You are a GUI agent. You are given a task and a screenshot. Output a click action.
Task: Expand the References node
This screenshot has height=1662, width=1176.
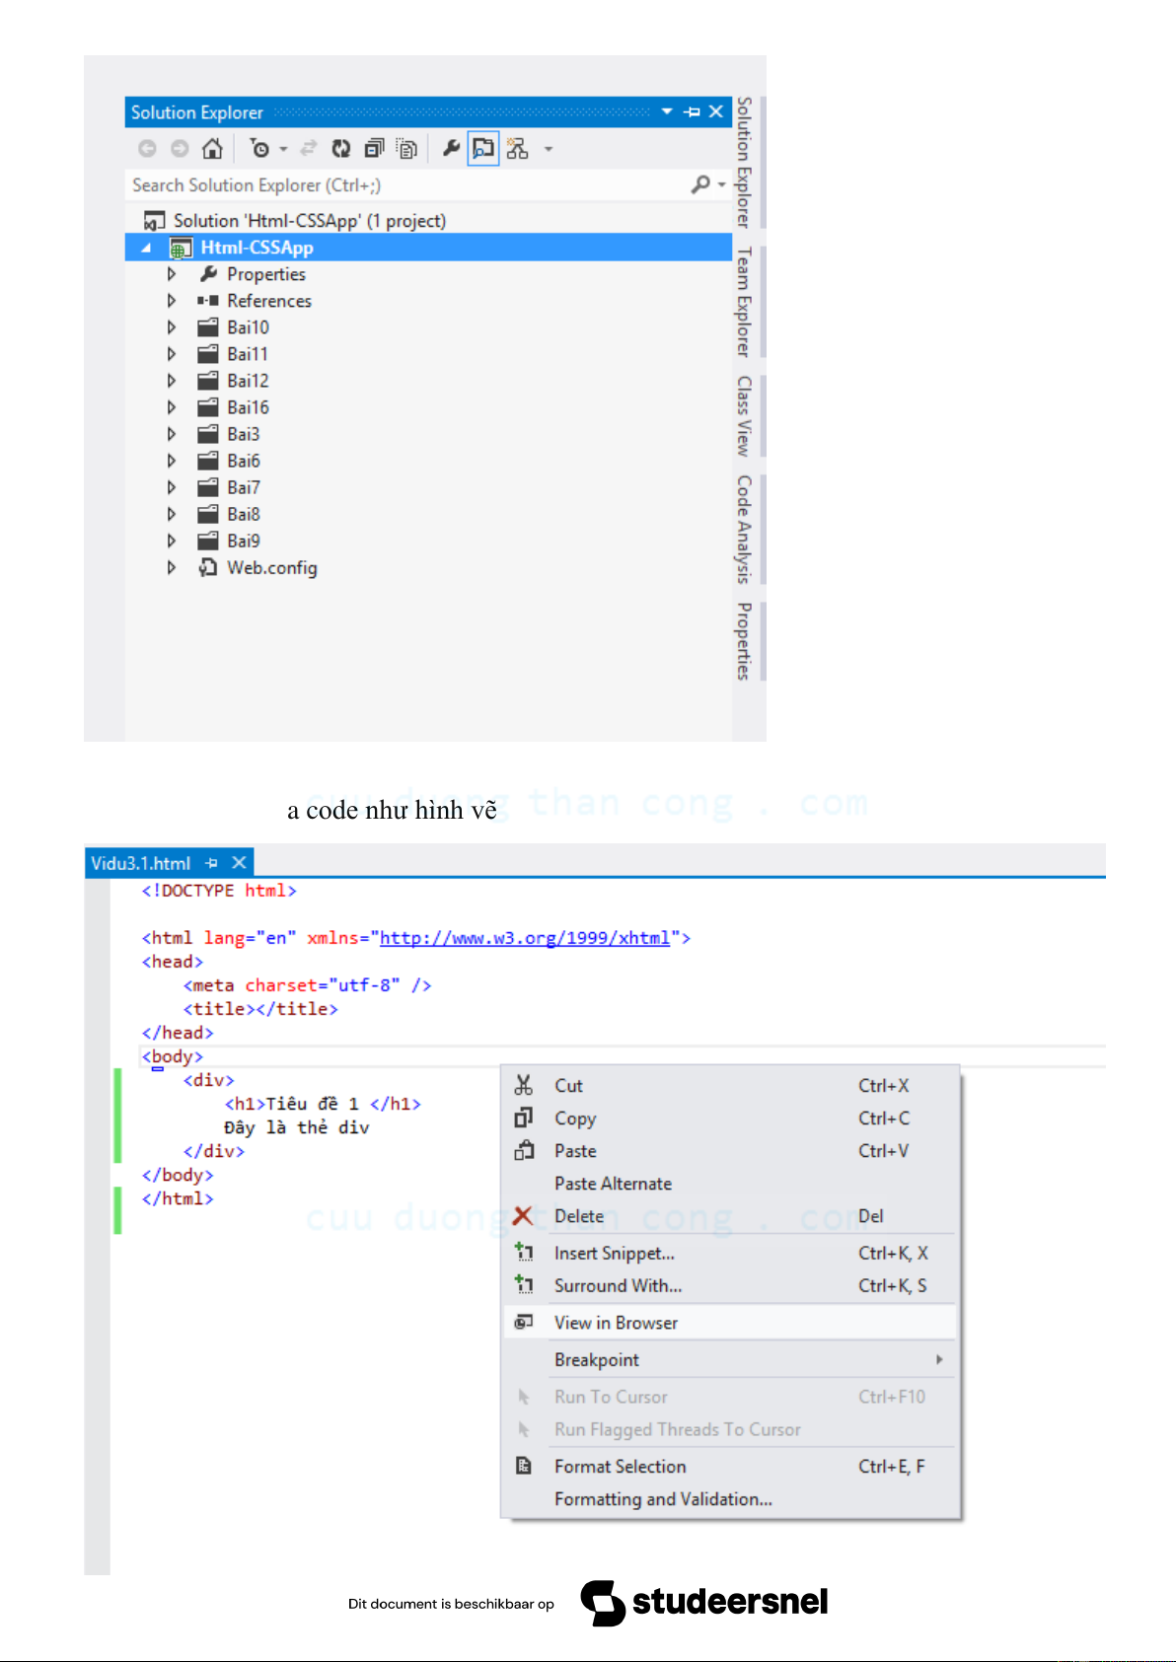coord(172,301)
